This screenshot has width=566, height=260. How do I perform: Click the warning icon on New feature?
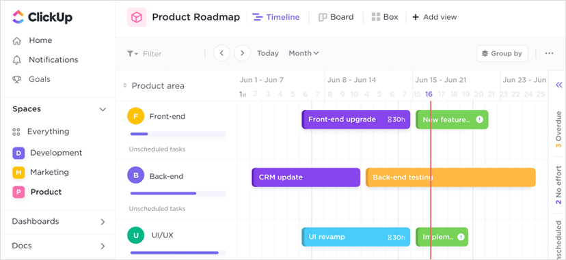point(479,119)
